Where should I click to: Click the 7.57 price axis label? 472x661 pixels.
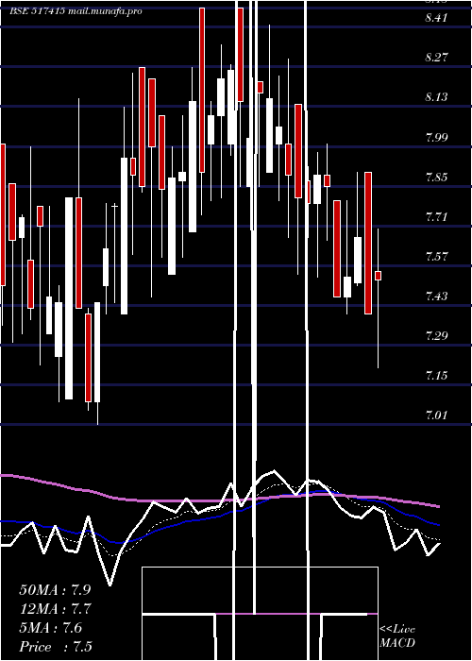436,256
